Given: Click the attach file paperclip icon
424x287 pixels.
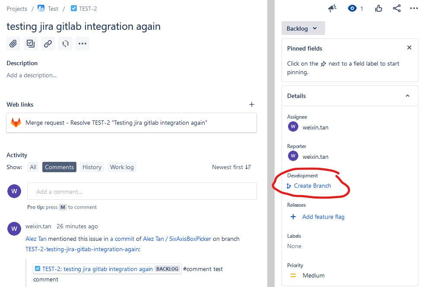Looking at the screenshot, I should [x=13, y=44].
